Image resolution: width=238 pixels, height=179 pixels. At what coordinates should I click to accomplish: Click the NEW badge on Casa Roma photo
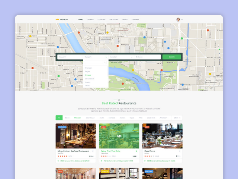click(147, 127)
